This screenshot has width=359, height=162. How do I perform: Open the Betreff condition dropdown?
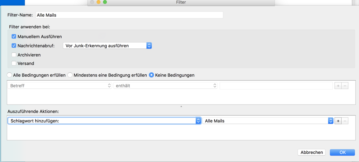[x=60, y=85]
